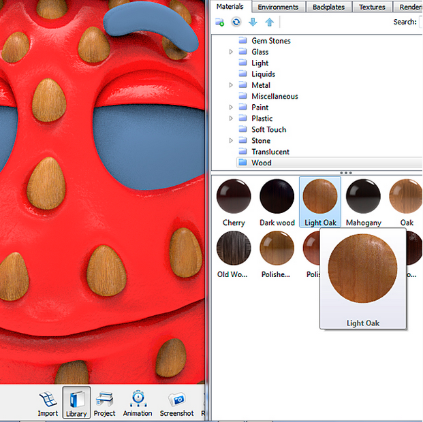The width and height of the screenshot is (423, 422).
Task: Expand the Stone folder arrow
Action: [x=232, y=141]
